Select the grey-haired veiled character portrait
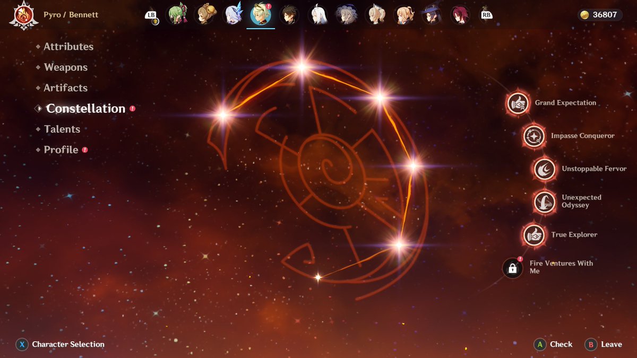Viewport: 637px width, 358px height. [346, 15]
